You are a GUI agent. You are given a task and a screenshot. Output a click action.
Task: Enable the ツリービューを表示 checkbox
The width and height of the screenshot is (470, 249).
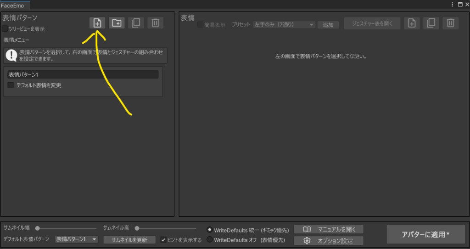[x=5, y=29]
